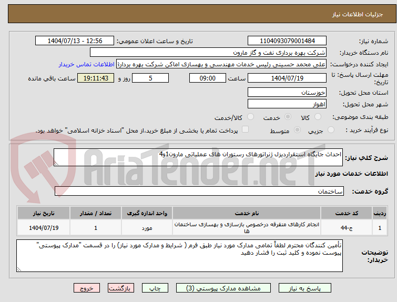The image size is (397, 302).
Task: Click the پاسخ به نیاز button
Action: [305, 288]
